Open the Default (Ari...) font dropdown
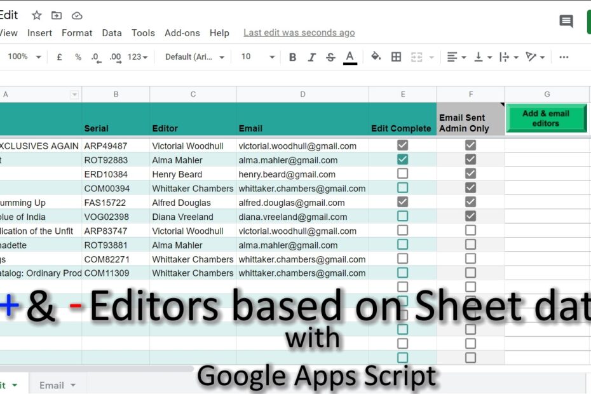Viewport: 591px width, 394px height. pyautogui.click(x=195, y=57)
